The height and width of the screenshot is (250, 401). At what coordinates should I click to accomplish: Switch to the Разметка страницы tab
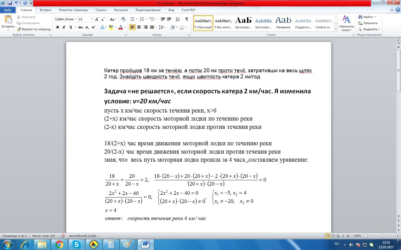coord(73,10)
